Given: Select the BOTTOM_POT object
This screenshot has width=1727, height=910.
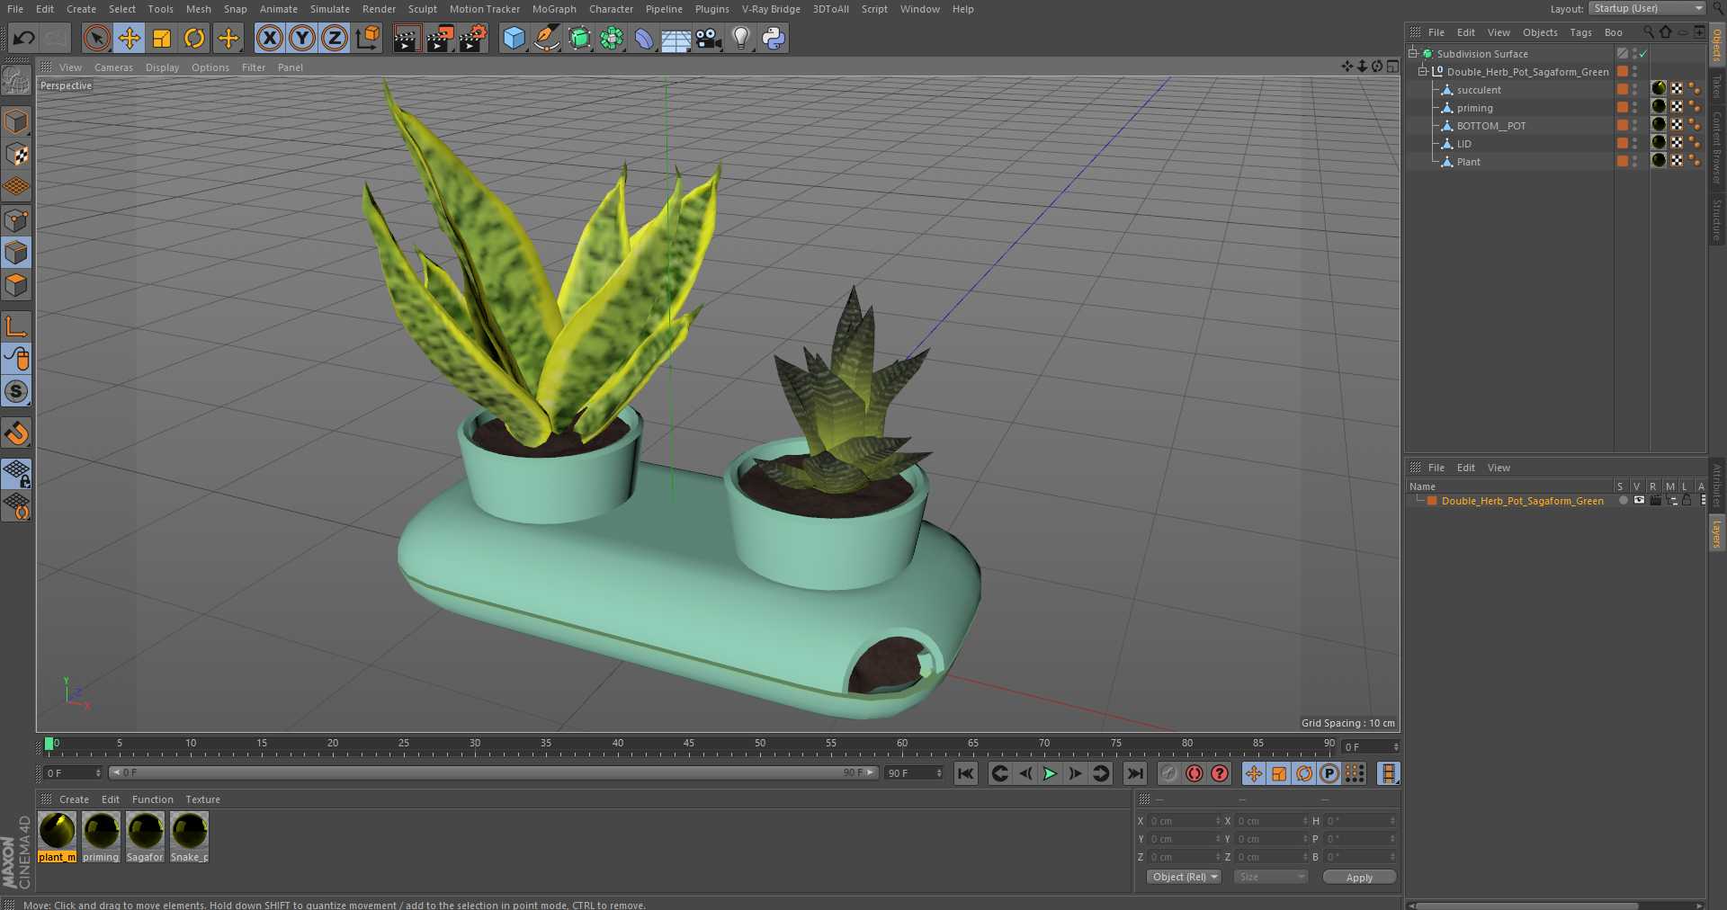Looking at the screenshot, I should coord(1491,126).
